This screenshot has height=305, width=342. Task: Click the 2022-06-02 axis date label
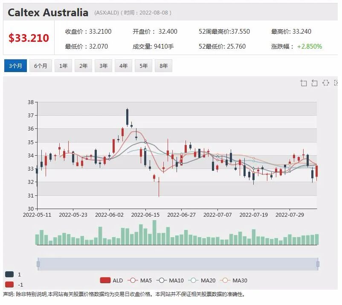click(109, 215)
